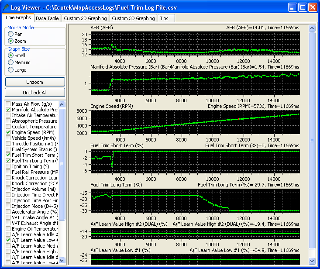Enable Knock Correction Learn checkbox
320x269 pixels.
(x=8, y=178)
